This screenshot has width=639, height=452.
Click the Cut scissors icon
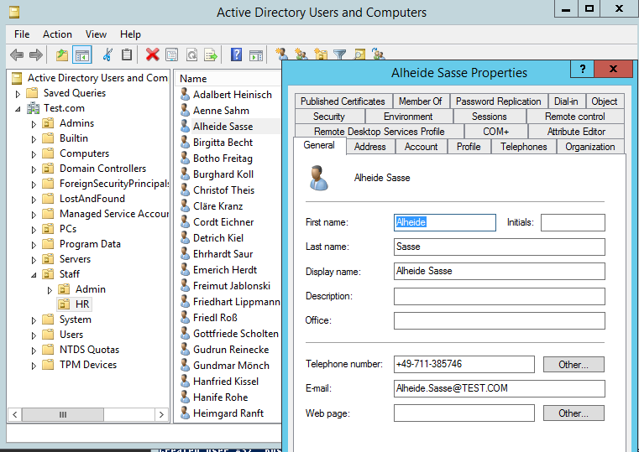click(x=107, y=55)
